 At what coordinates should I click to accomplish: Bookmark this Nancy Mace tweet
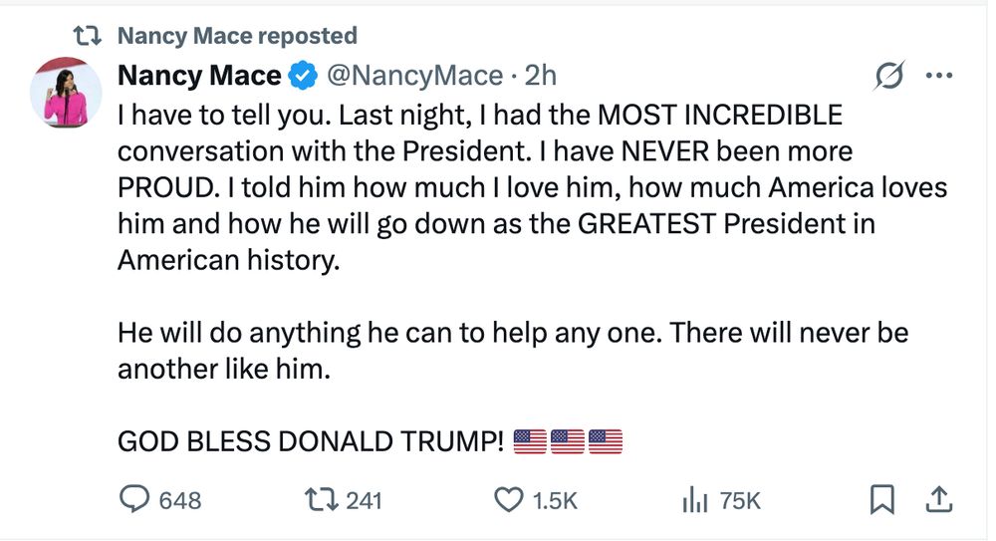881,499
